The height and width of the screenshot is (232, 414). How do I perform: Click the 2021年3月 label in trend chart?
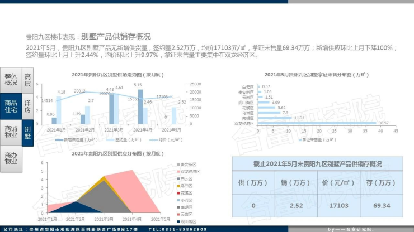coord(114,130)
